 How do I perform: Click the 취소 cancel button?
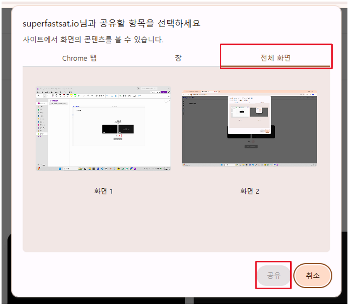tap(313, 276)
